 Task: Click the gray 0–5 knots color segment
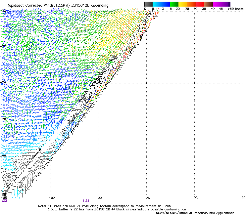coord(148,4)
